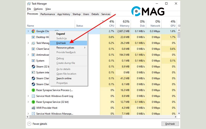
Task: Collapse view using Fewer details arrow
Action: point(29,124)
